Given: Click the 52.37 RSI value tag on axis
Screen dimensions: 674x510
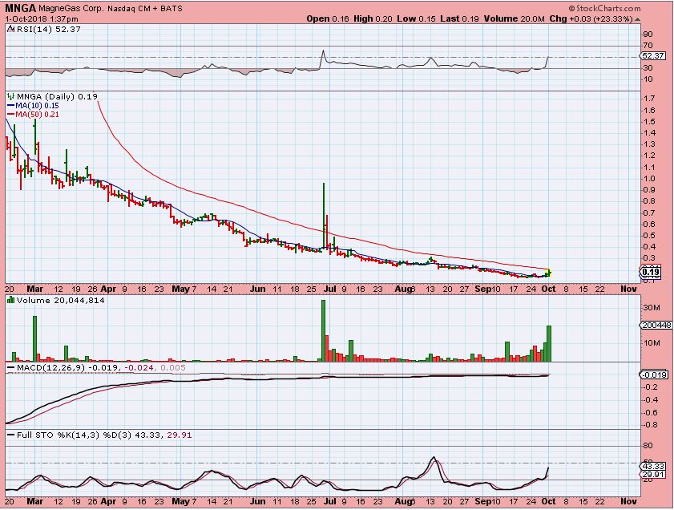Looking at the screenshot, I should [x=653, y=56].
